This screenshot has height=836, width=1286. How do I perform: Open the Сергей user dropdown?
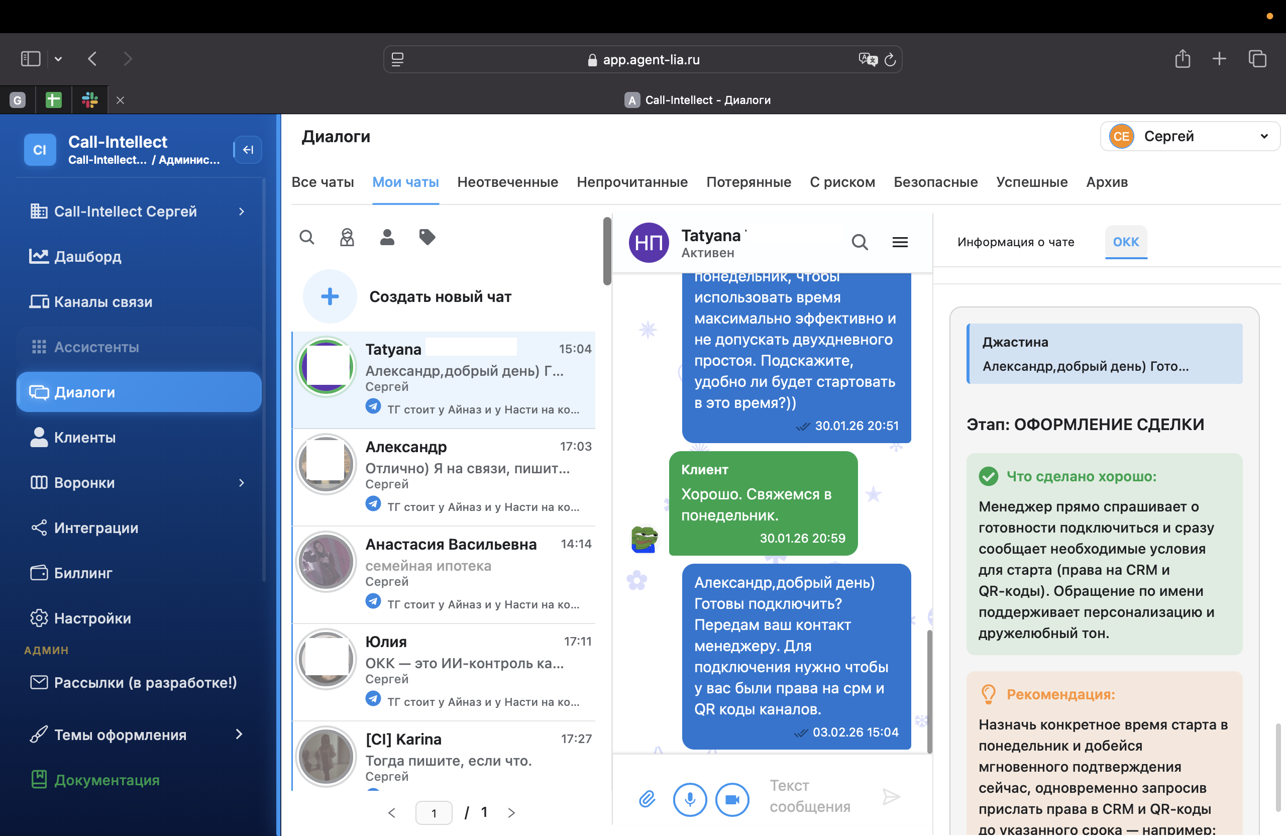[x=1189, y=136]
